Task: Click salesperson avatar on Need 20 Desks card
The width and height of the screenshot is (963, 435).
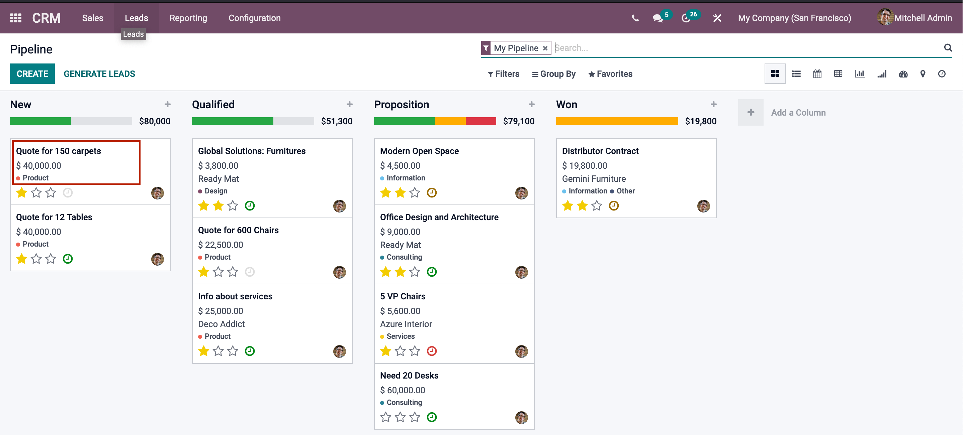Action: pyautogui.click(x=522, y=417)
